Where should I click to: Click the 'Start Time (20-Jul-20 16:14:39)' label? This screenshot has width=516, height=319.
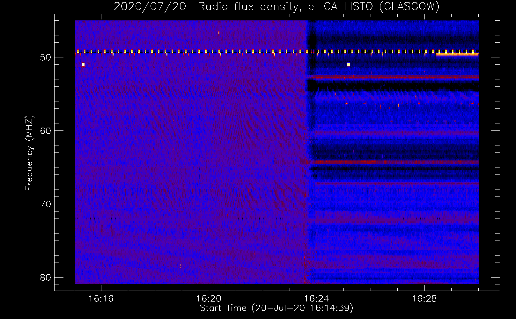pos(276,308)
